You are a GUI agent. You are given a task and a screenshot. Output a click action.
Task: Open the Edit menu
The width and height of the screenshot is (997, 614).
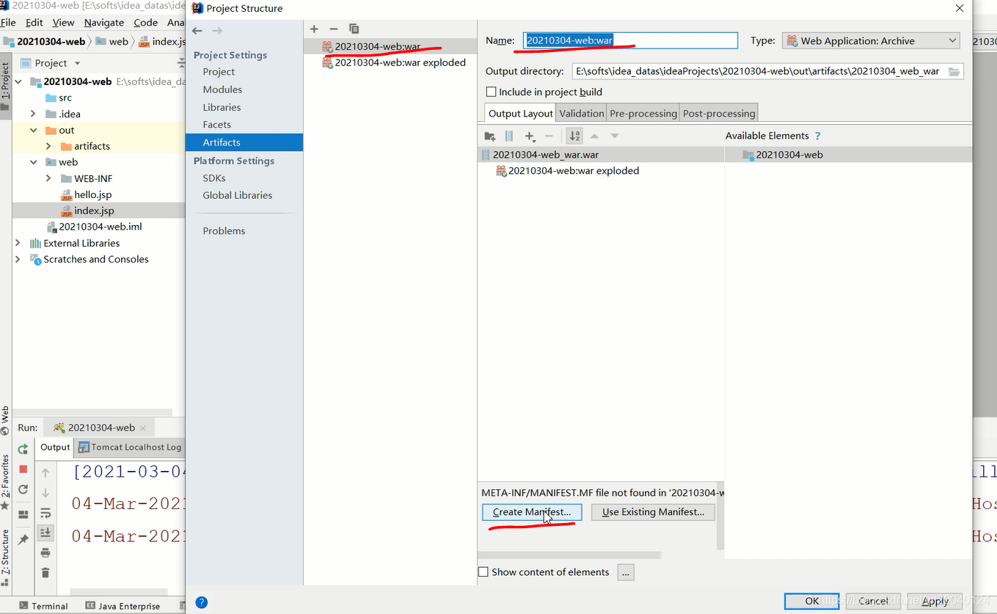tap(34, 23)
